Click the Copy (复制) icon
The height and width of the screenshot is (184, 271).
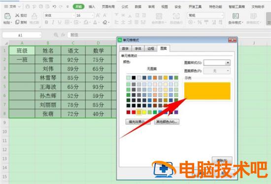[17, 22]
